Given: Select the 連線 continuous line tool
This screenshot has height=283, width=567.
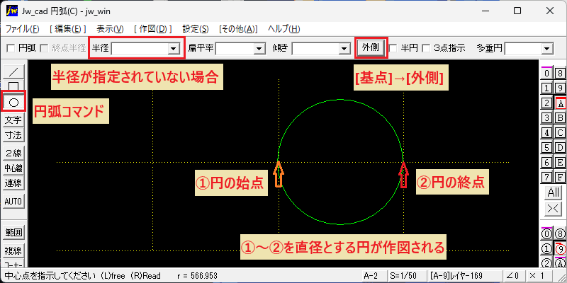Looking at the screenshot, I should coord(13,183).
